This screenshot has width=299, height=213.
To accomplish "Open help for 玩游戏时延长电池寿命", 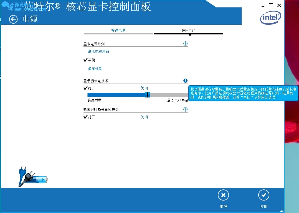I will pos(185,109).
